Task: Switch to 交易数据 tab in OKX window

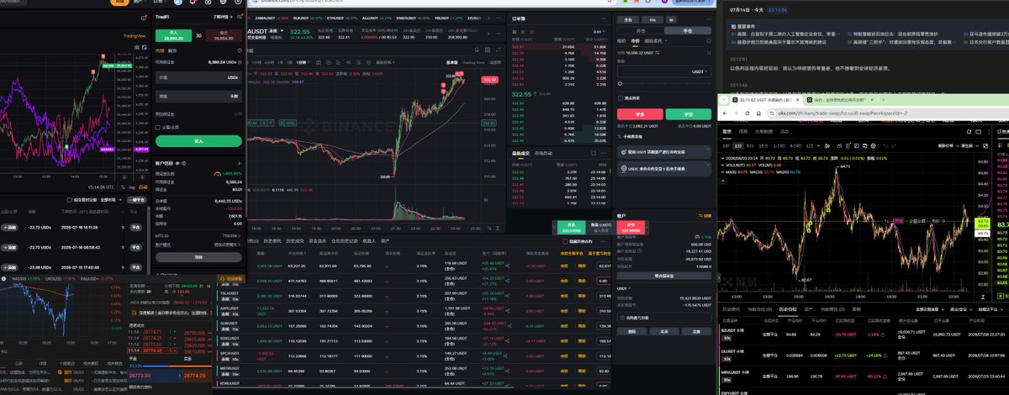Action: pos(763,132)
